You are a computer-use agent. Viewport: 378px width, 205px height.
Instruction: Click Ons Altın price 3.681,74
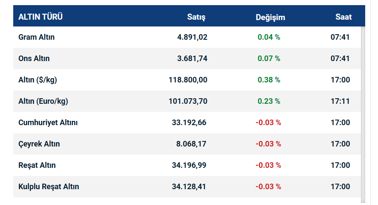192,59
